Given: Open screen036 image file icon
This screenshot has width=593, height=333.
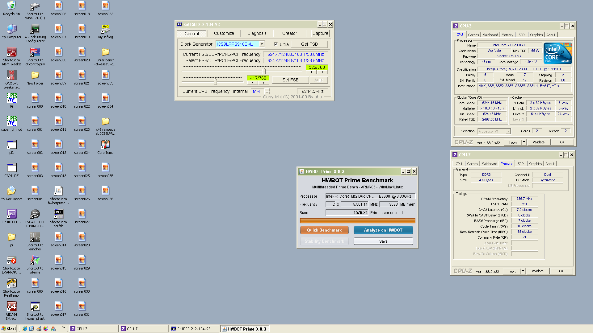Looking at the screenshot, I should coord(105,193).
